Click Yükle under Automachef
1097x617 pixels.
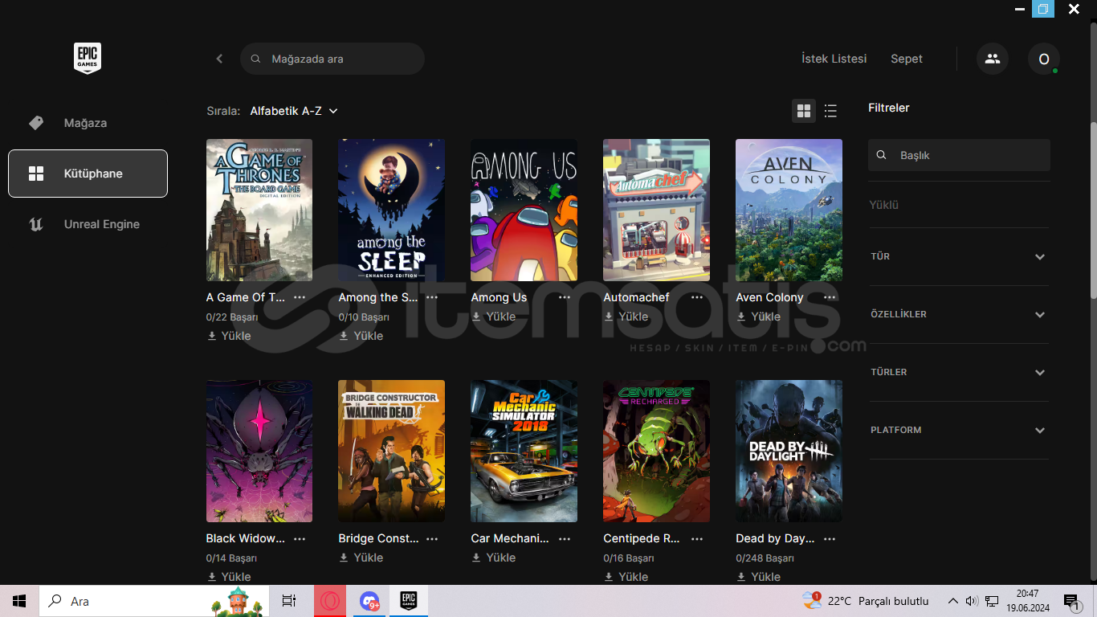(626, 317)
